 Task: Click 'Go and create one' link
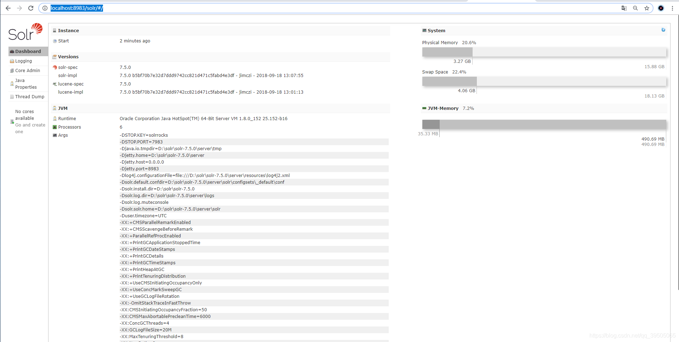pyautogui.click(x=30, y=128)
